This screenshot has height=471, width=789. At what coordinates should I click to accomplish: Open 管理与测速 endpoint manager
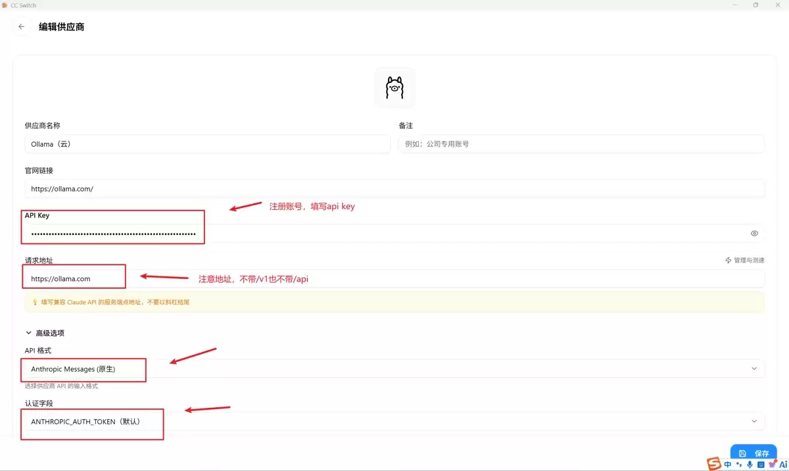pos(744,260)
